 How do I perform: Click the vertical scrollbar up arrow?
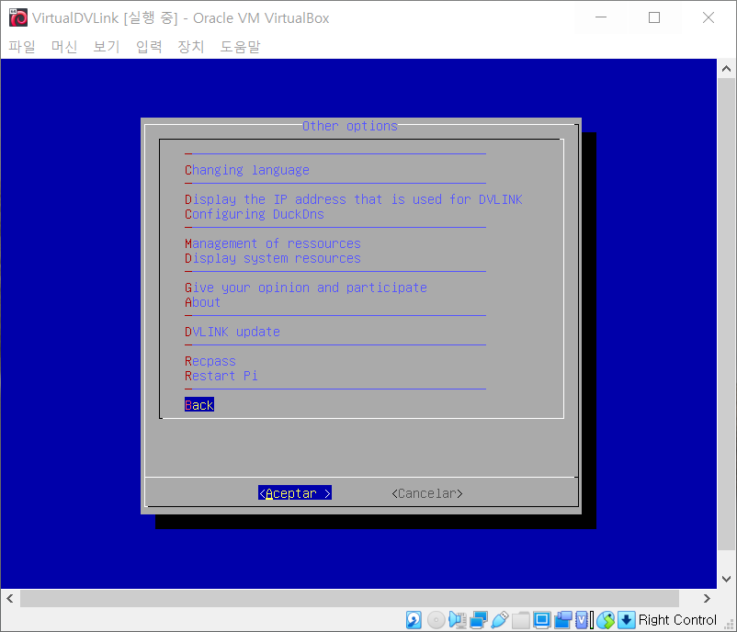tap(726, 69)
